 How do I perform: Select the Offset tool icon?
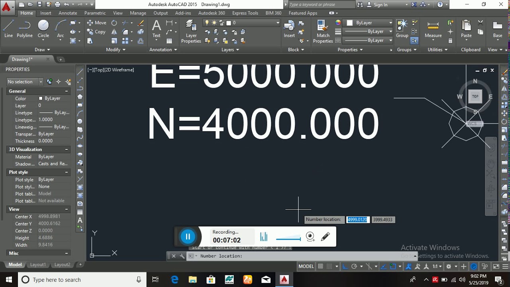[x=140, y=41]
